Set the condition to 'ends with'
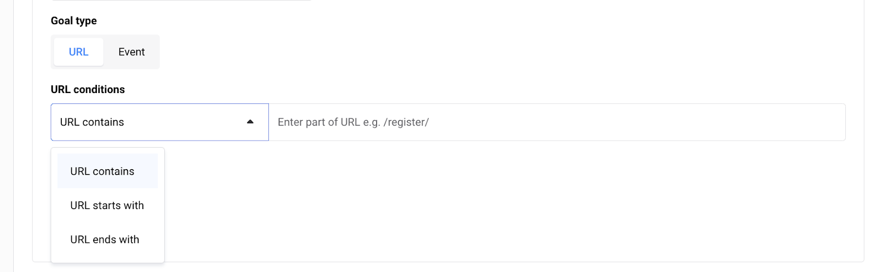The width and height of the screenshot is (876, 272). (x=105, y=240)
